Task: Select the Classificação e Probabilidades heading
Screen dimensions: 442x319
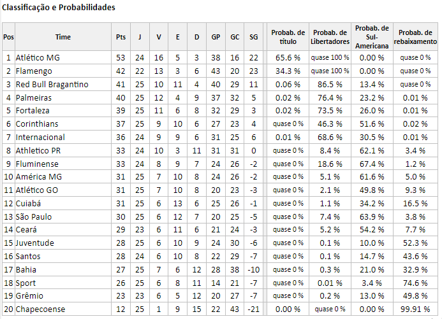Action: 59,7
